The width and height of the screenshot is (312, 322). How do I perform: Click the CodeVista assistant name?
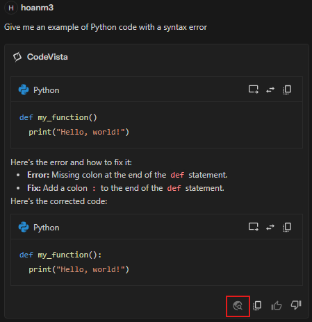[47, 57]
